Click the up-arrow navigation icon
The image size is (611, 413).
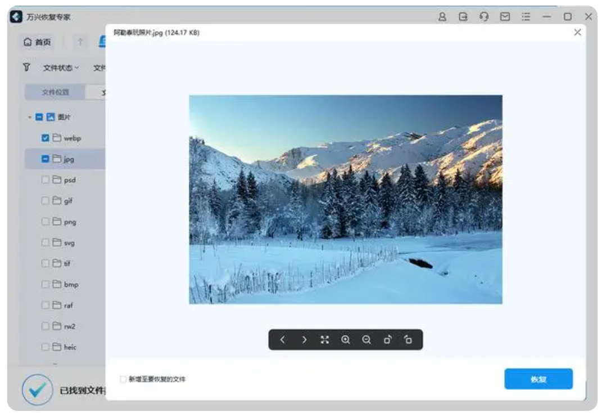tap(80, 42)
